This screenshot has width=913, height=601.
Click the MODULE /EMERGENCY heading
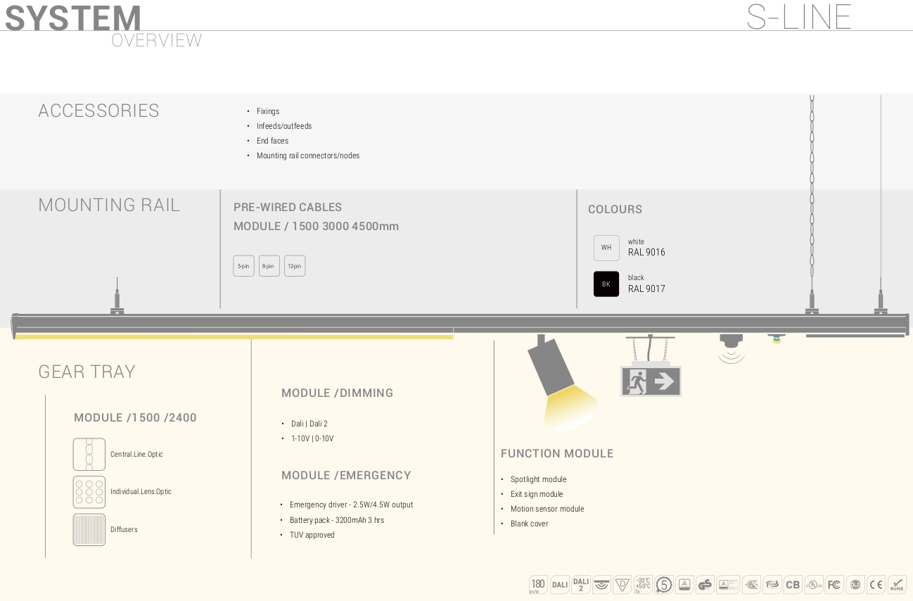(x=346, y=476)
